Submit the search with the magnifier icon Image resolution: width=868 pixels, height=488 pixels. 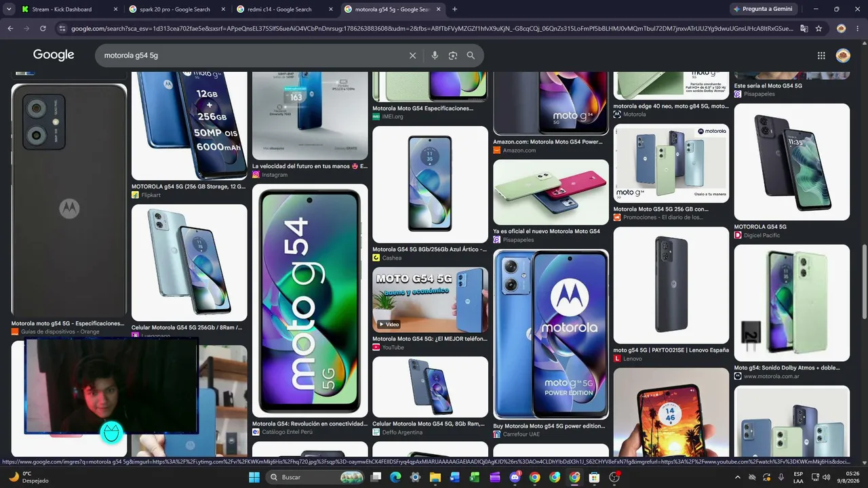coord(471,56)
